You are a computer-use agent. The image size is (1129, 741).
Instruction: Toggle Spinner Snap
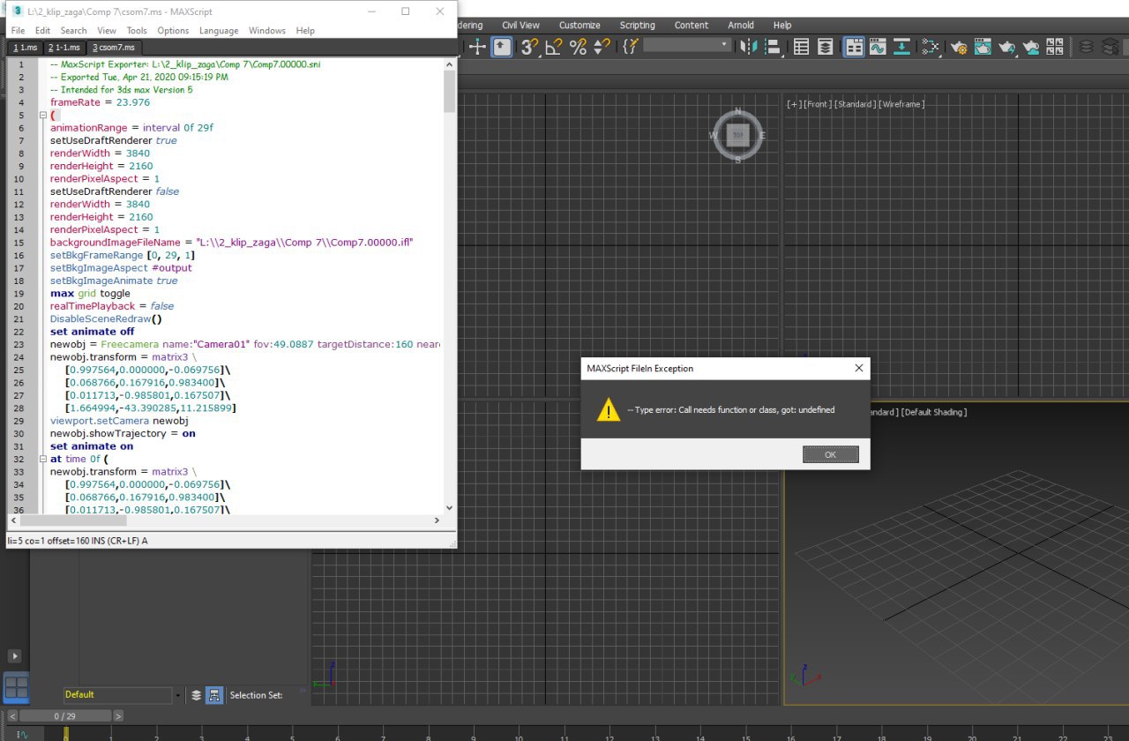602,47
